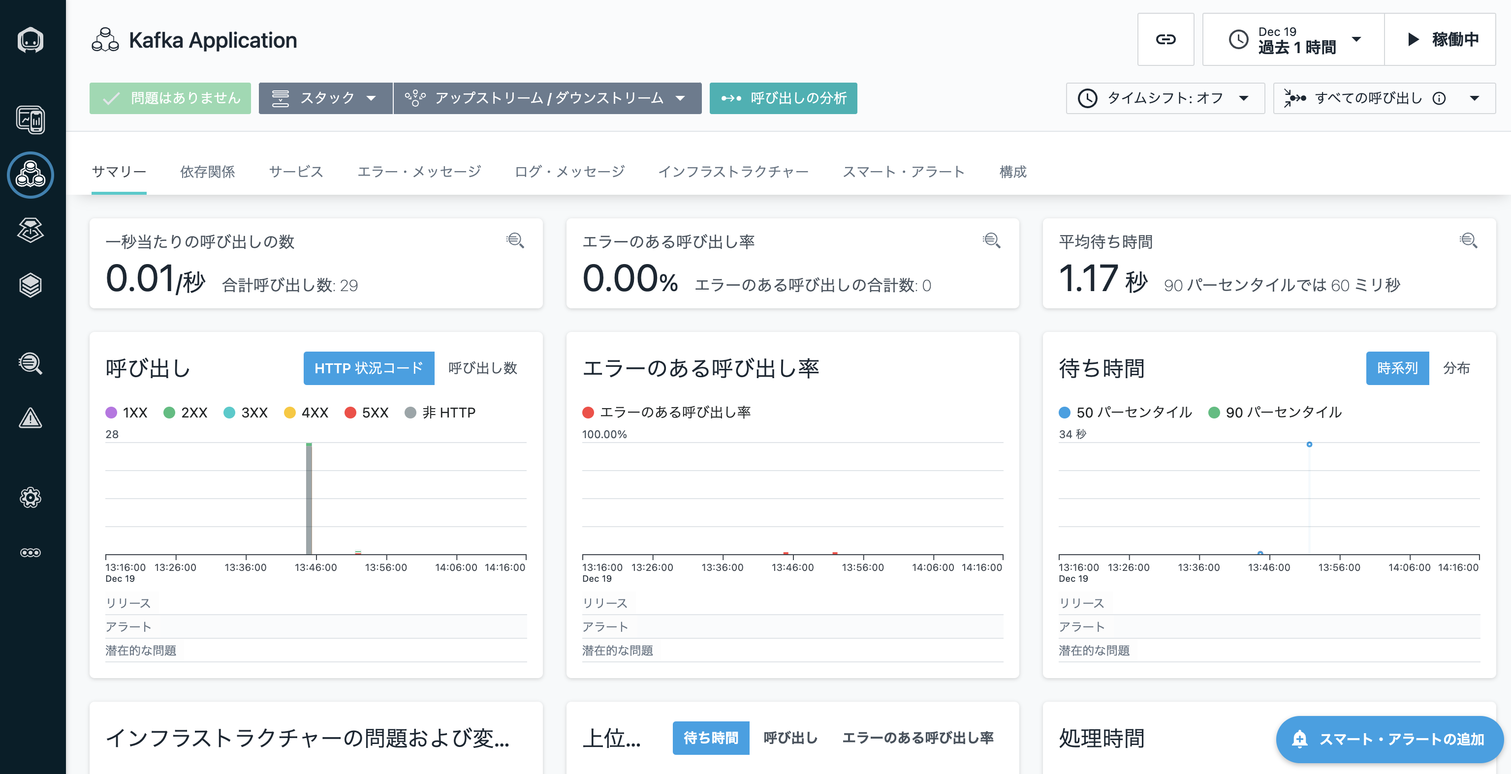
Task: Open the Analytics magnifier icon in sidebar
Action: tap(30, 363)
